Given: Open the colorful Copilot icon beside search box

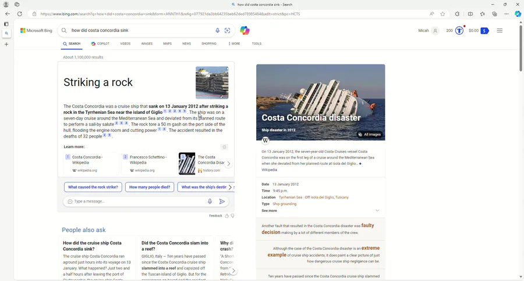Looking at the screenshot, I should pos(245,30).
